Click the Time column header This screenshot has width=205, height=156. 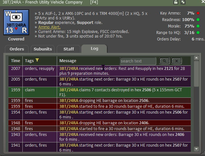[16, 61]
